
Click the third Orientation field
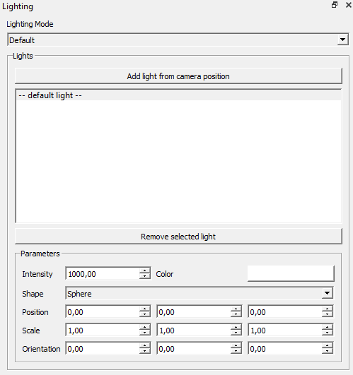point(285,348)
